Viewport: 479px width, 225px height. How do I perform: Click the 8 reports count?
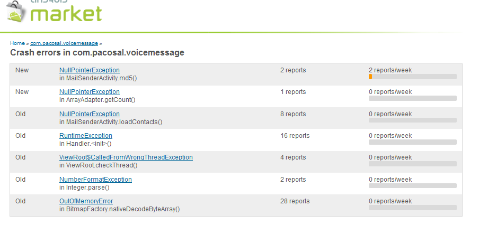tap(293, 114)
